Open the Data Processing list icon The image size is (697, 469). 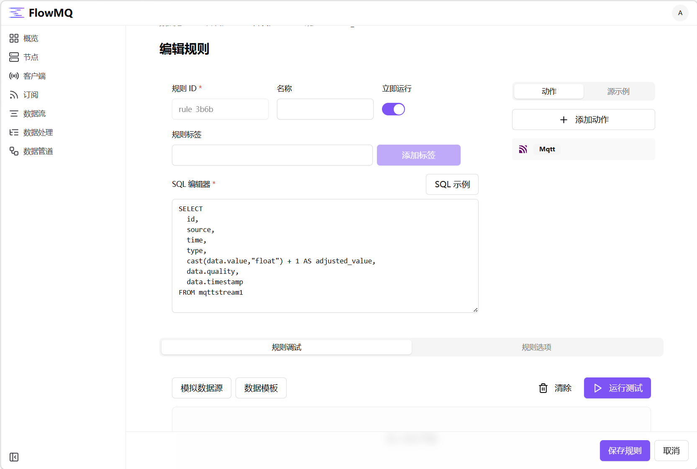(14, 133)
